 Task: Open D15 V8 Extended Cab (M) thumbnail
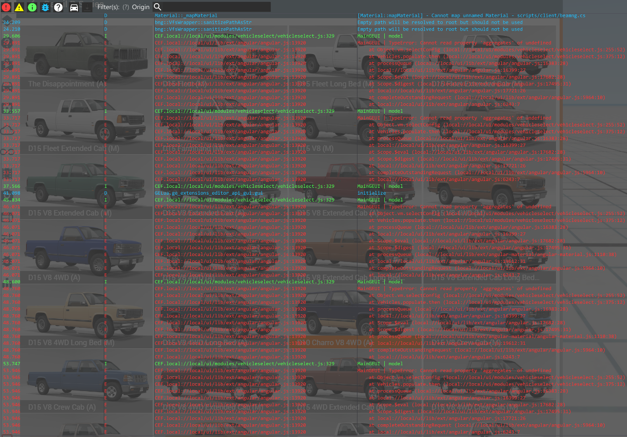click(87, 187)
